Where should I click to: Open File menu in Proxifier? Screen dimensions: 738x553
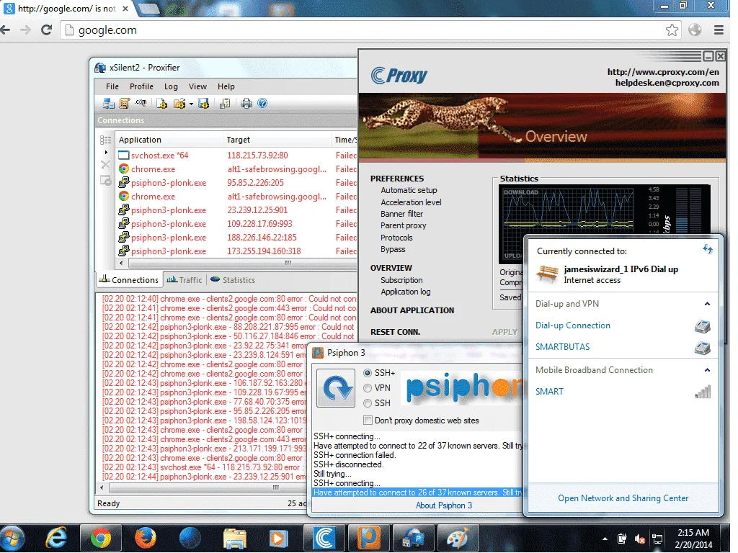point(112,86)
